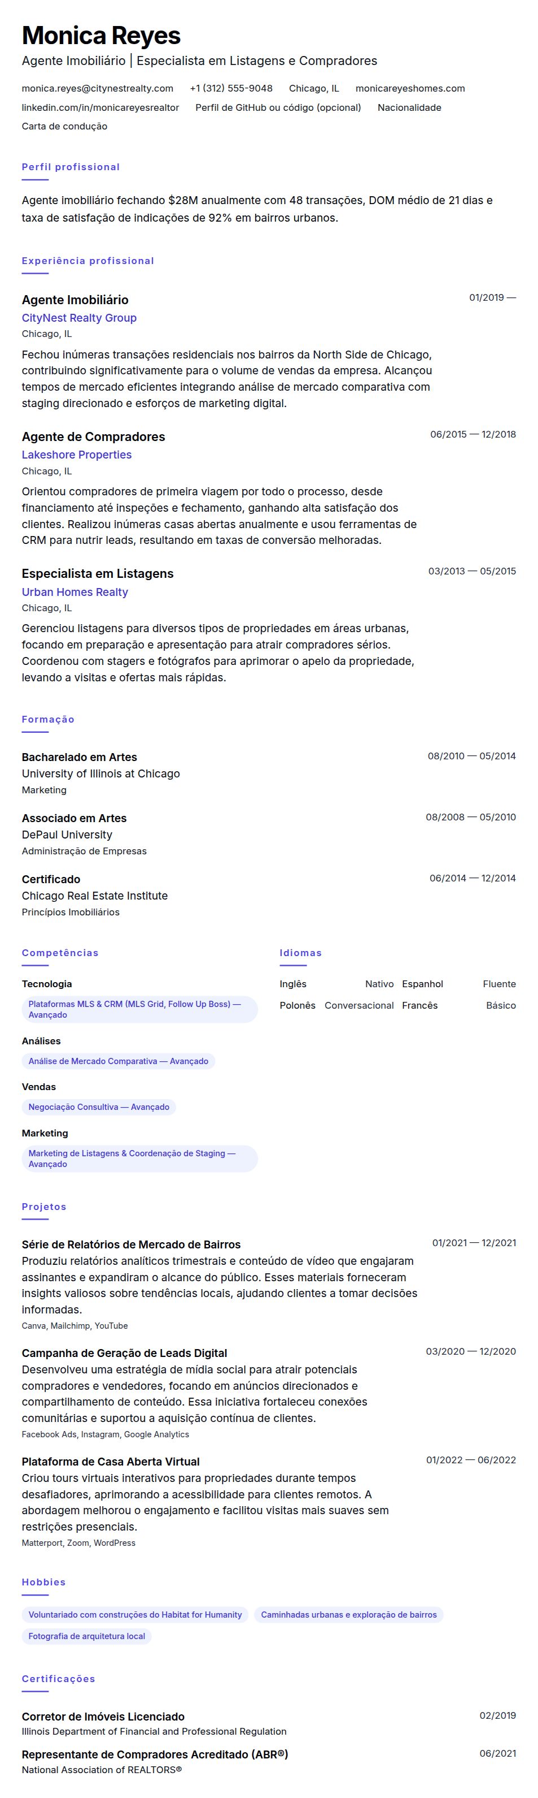Viewport: 538px width, 1798px height.
Task: Click the email monica.reyes@citynestrealty.com
Action: [98, 89]
